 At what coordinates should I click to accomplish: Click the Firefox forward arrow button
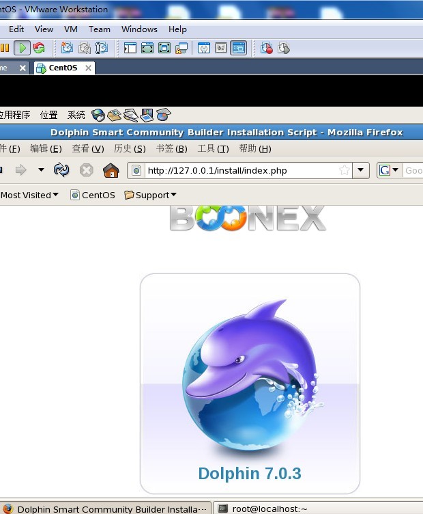tap(21, 170)
